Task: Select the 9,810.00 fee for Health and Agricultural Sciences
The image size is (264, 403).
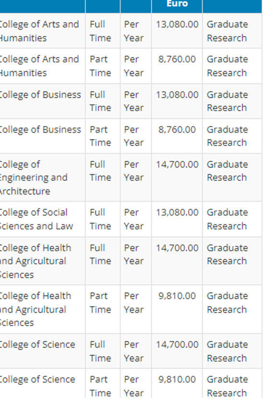Action: (x=177, y=296)
